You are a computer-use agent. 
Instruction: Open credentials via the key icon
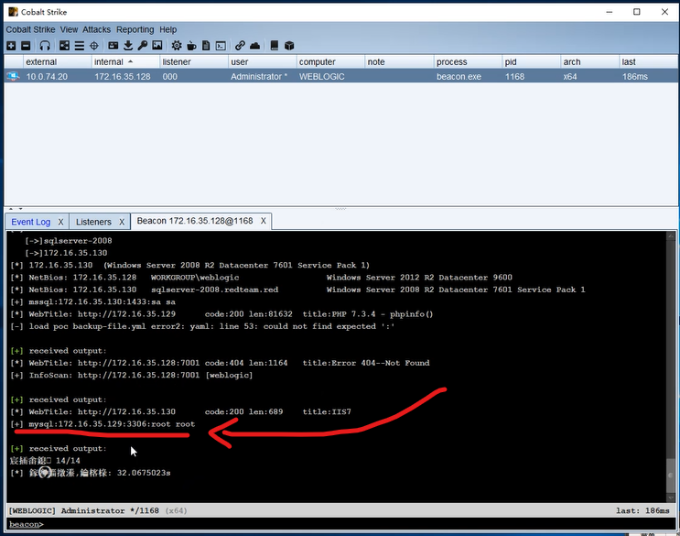click(x=142, y=46)
